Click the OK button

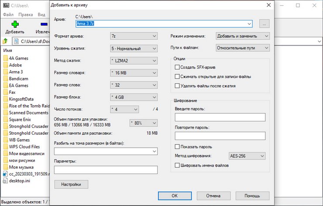[x=175, y=196]
